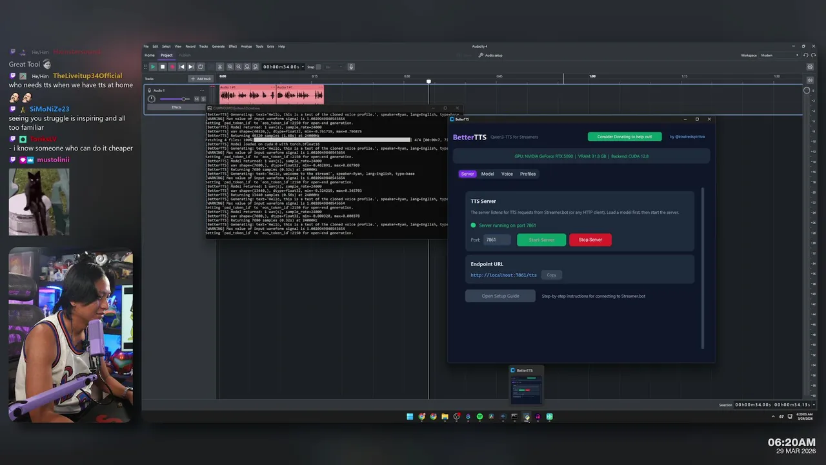Skip to start in Audacity transport
The height and width of the screenshot is (465, 826).
coord(182,67)
